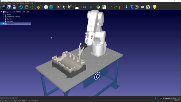
Task: Add a show message instruction
Action: pyautogui.click(x=132, y=7)
